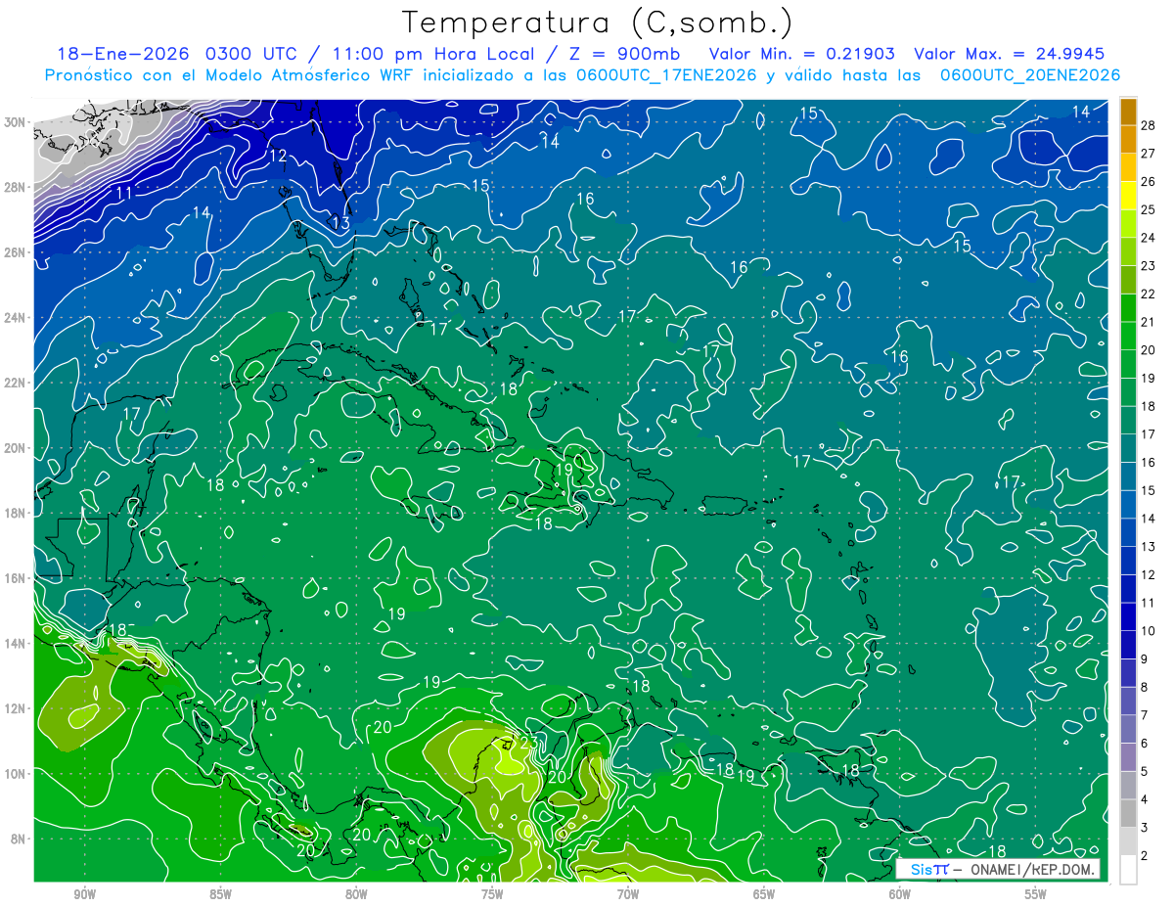Click the latitude axis label "16N"
The width and height of the screenshot is (1174, 907).
15,578
